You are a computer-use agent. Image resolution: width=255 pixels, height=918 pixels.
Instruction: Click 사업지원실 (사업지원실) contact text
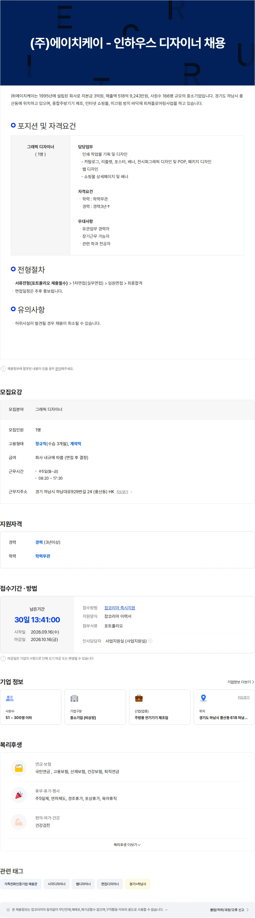(x=126, y=641)
